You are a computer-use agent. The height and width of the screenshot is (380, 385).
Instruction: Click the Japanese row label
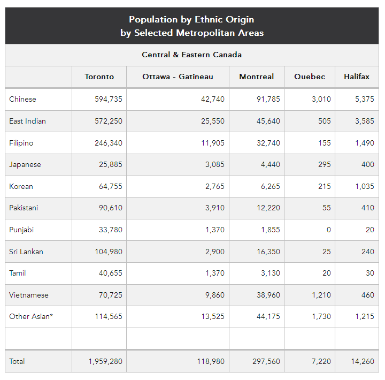(x=25, y=164)
